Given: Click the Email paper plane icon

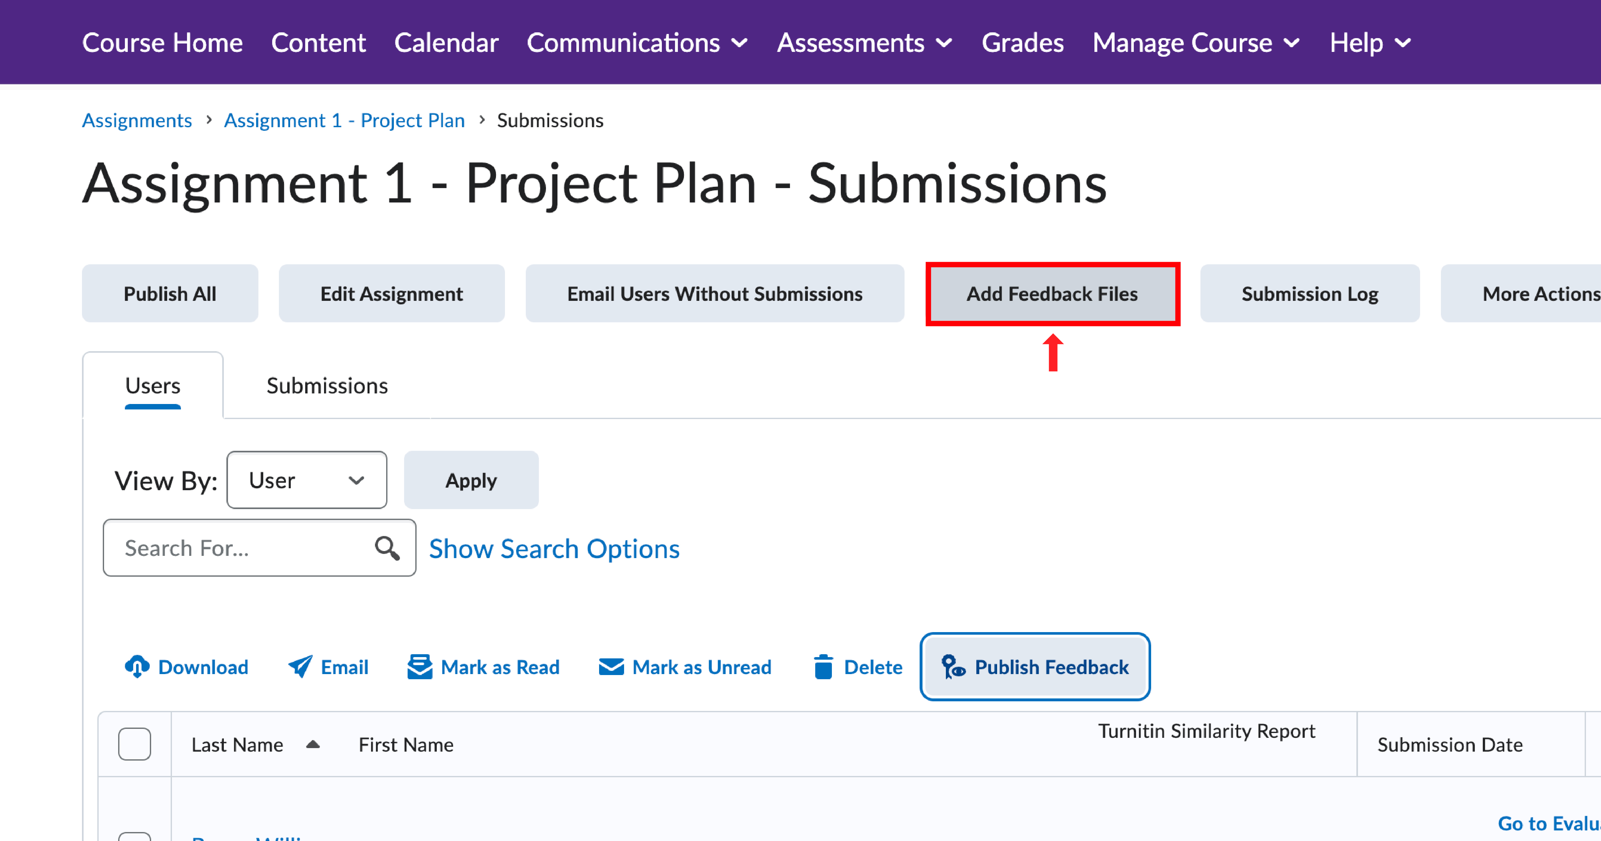Looking at the screenshot, I should (x=301, y=667).
